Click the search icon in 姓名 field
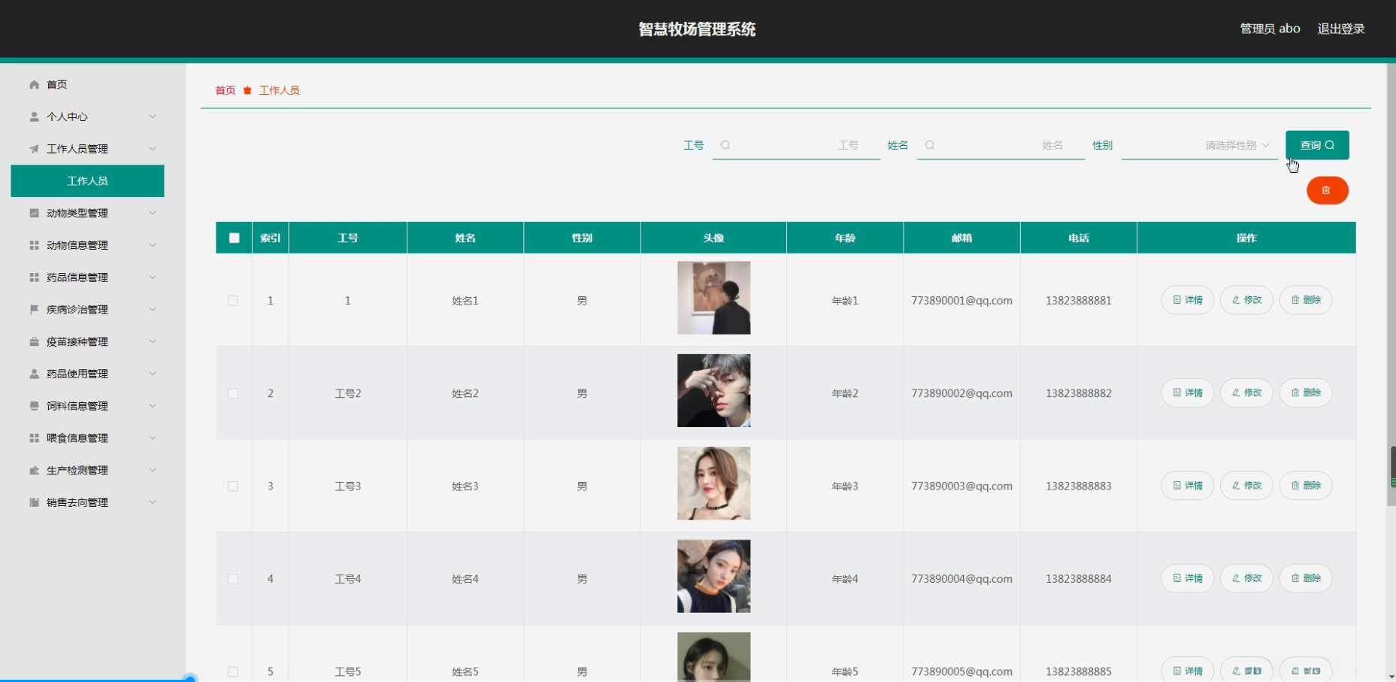Screen dimensions: 1396x682 [x=930, y=145]
